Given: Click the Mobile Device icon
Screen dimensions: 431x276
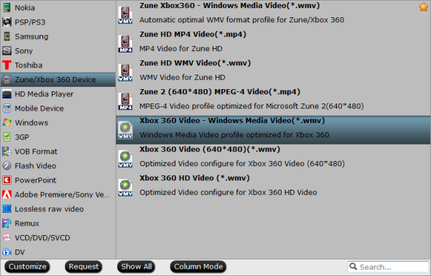Looking at the screenshot, I should point(6,109).
